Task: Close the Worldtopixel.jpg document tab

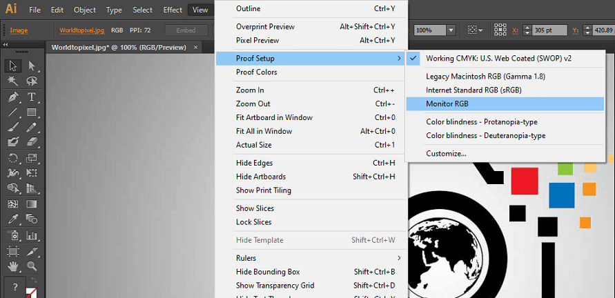Action: [196, 48]
